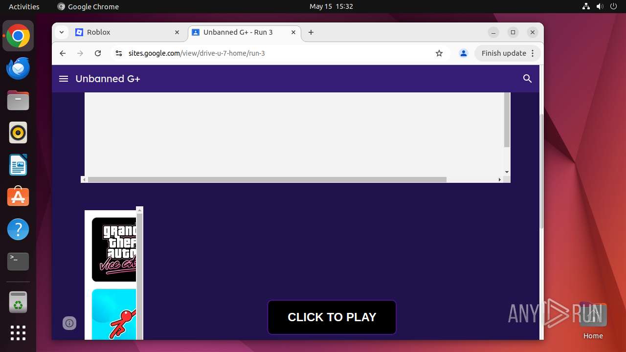Open the Help icon in the dock
This screenshot has width=626, height=352.
tap(18, 229)
